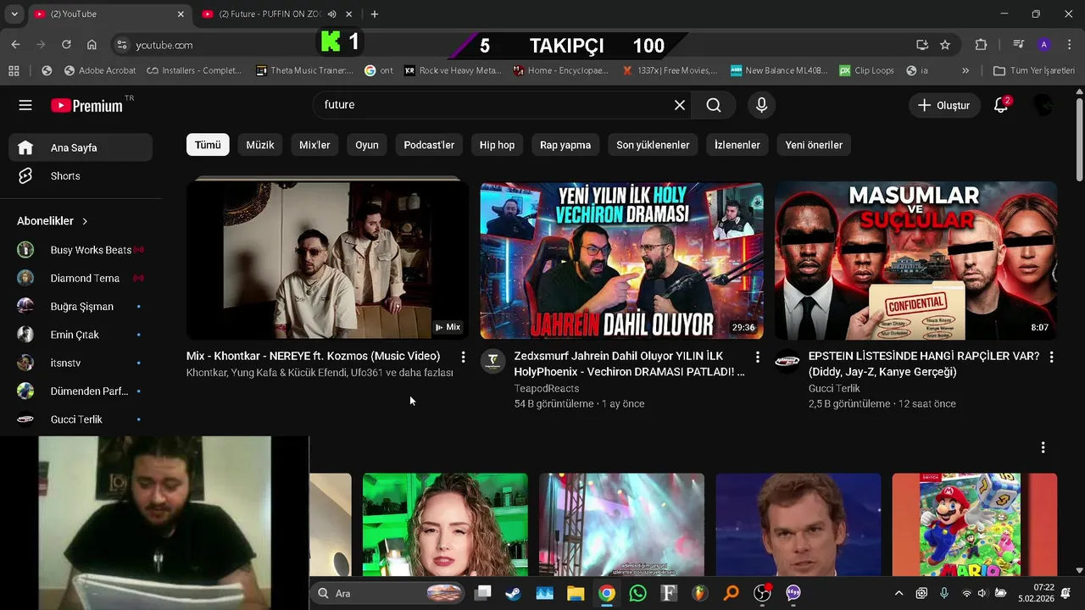Open options for Khontkar NEREYE mix
The width and height of the screenshot is (1085, 610).
point(463,358)
